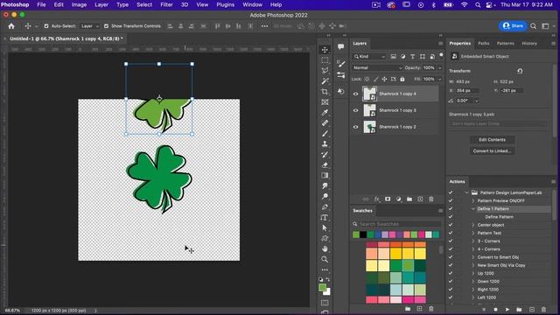Create new adjustment layer icon
This screenshot has height=315, width=560.
[399, 199]
